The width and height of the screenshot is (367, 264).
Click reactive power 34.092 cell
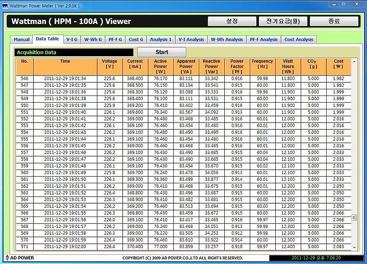[212, 112]
